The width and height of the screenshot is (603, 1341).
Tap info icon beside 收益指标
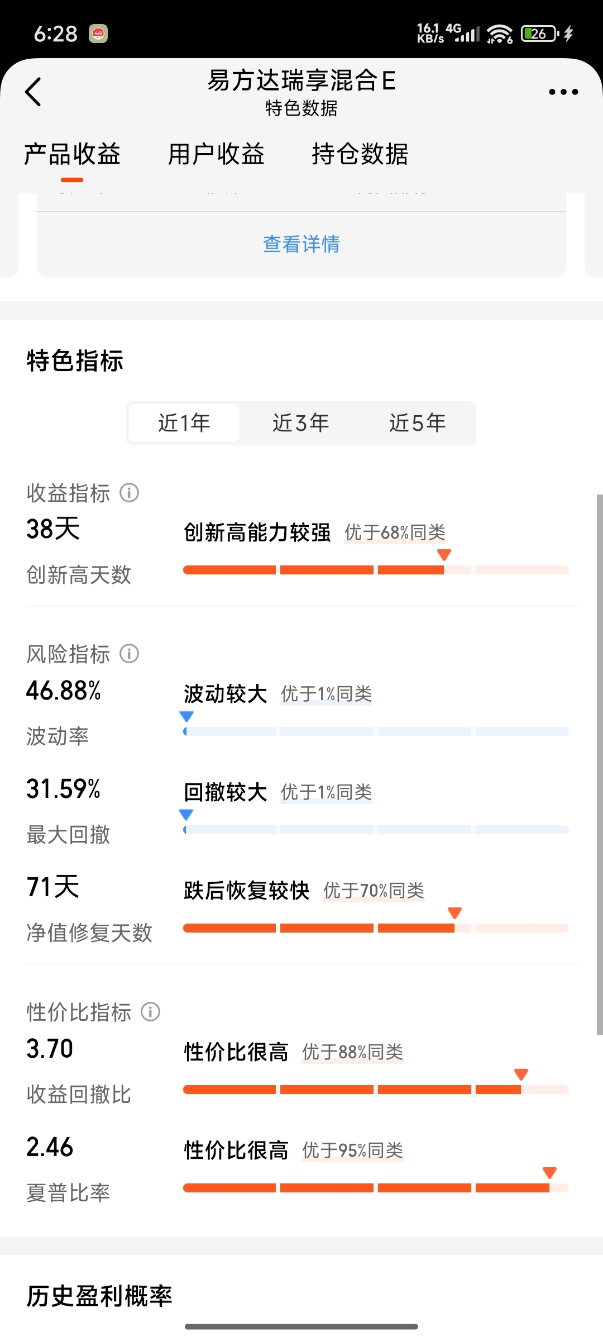[130, 493]
